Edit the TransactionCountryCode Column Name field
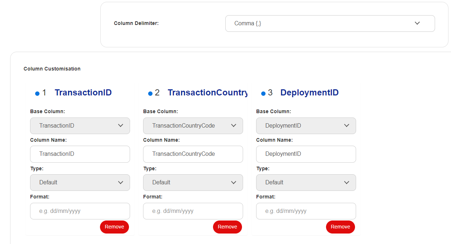The width and height of the screenshot is (451, 244). click(193, 154)
